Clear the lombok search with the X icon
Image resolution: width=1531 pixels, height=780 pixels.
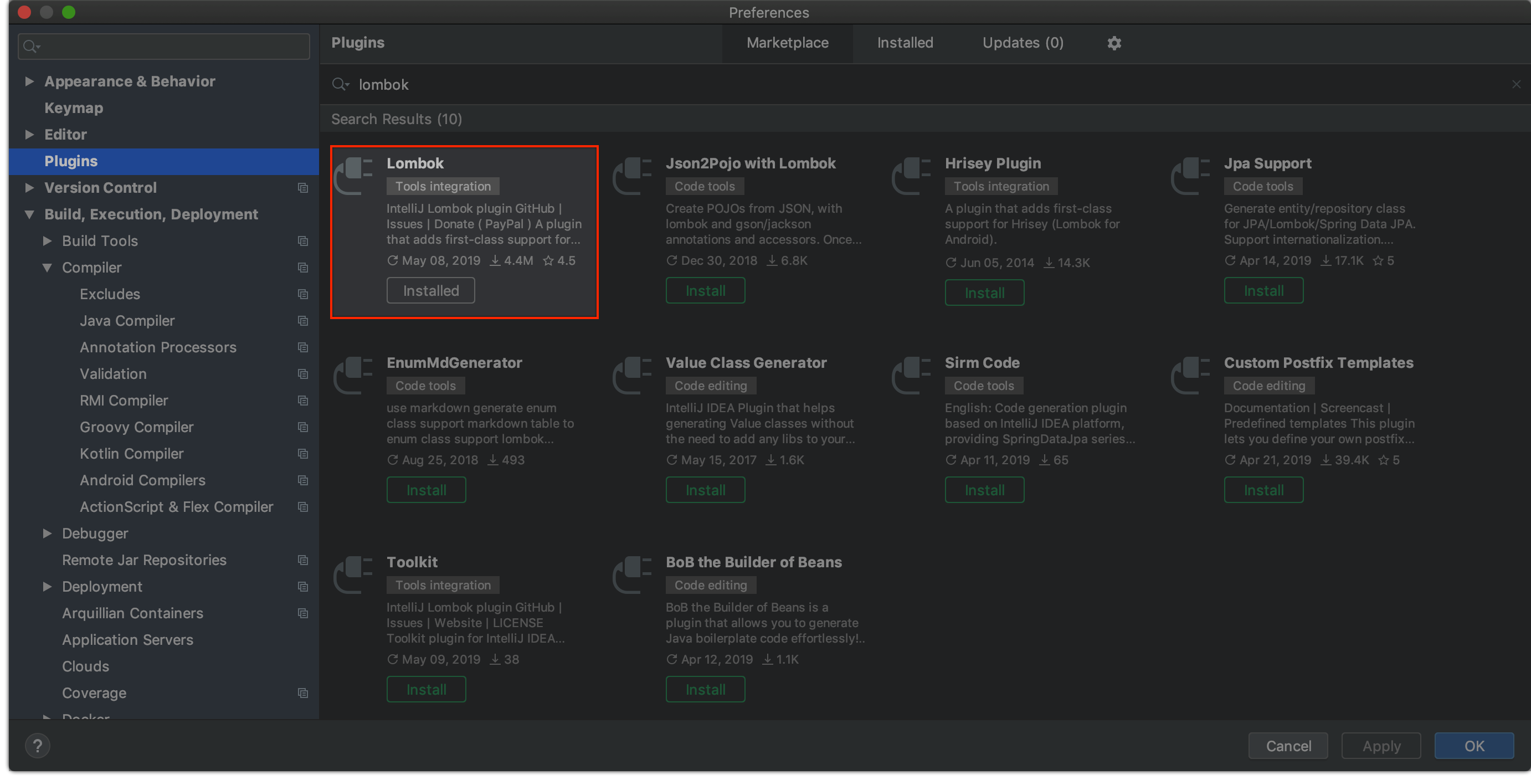(x=1516, y=84)
